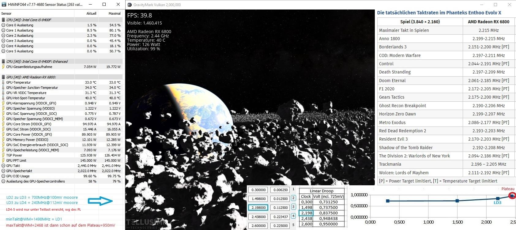Click the AMD Radeon RX 6800 column header

[x=489, y=22]
